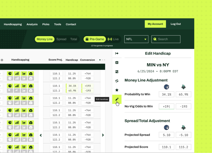Click gray pie chart icon in 65.9% row
The width and height of the screenshot is (212, 153).
pyautogui.click(x=10, y=91)
